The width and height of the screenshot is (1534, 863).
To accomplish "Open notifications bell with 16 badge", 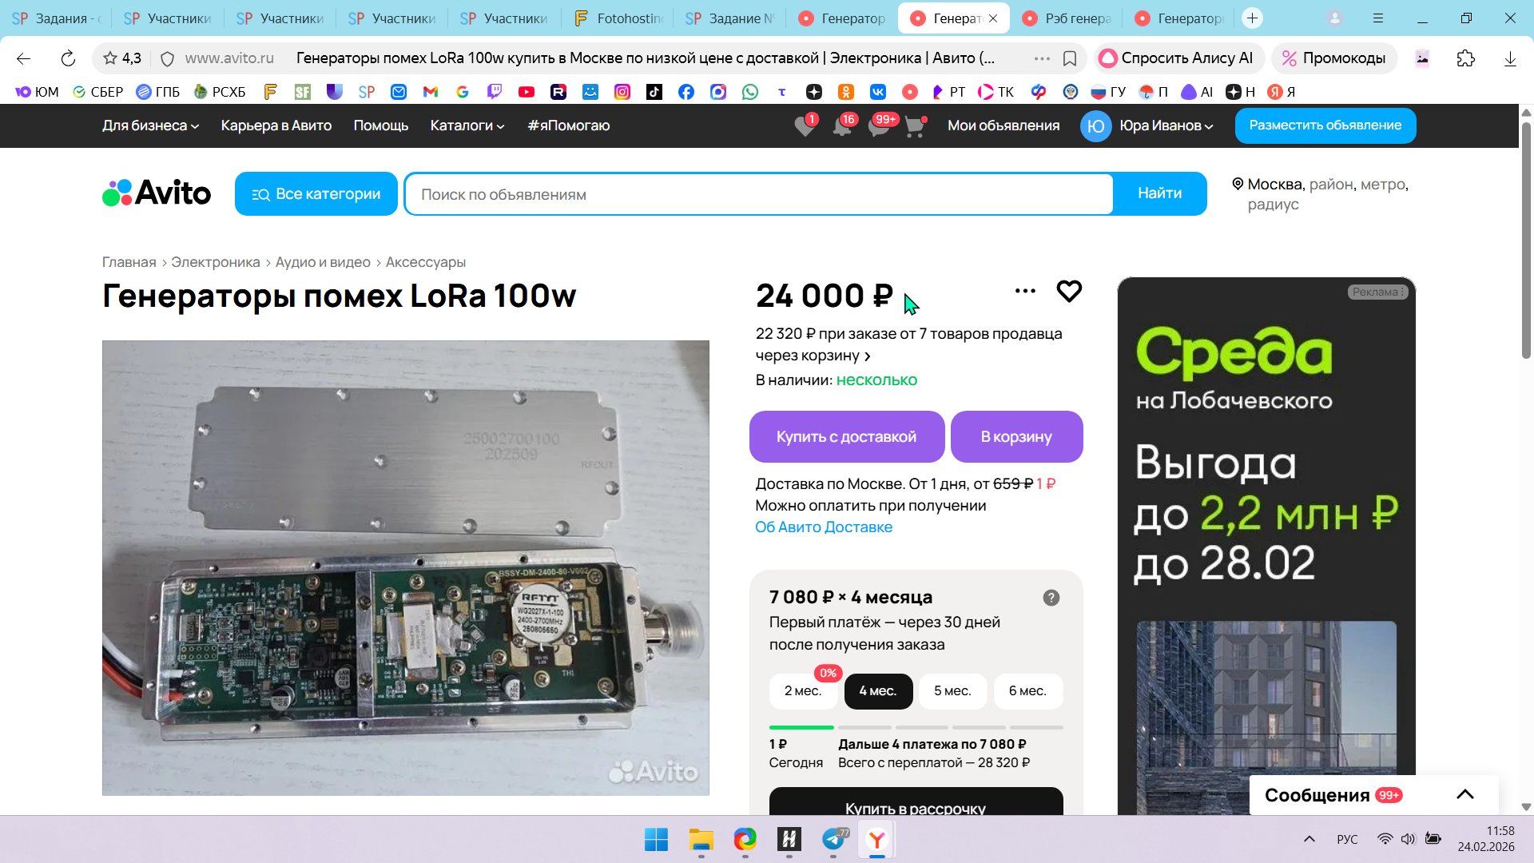I will [842, 126].
